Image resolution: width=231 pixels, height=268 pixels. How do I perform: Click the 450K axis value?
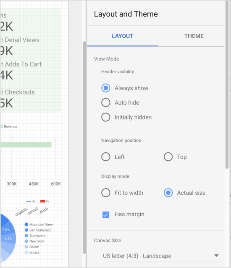click(34, 184)
